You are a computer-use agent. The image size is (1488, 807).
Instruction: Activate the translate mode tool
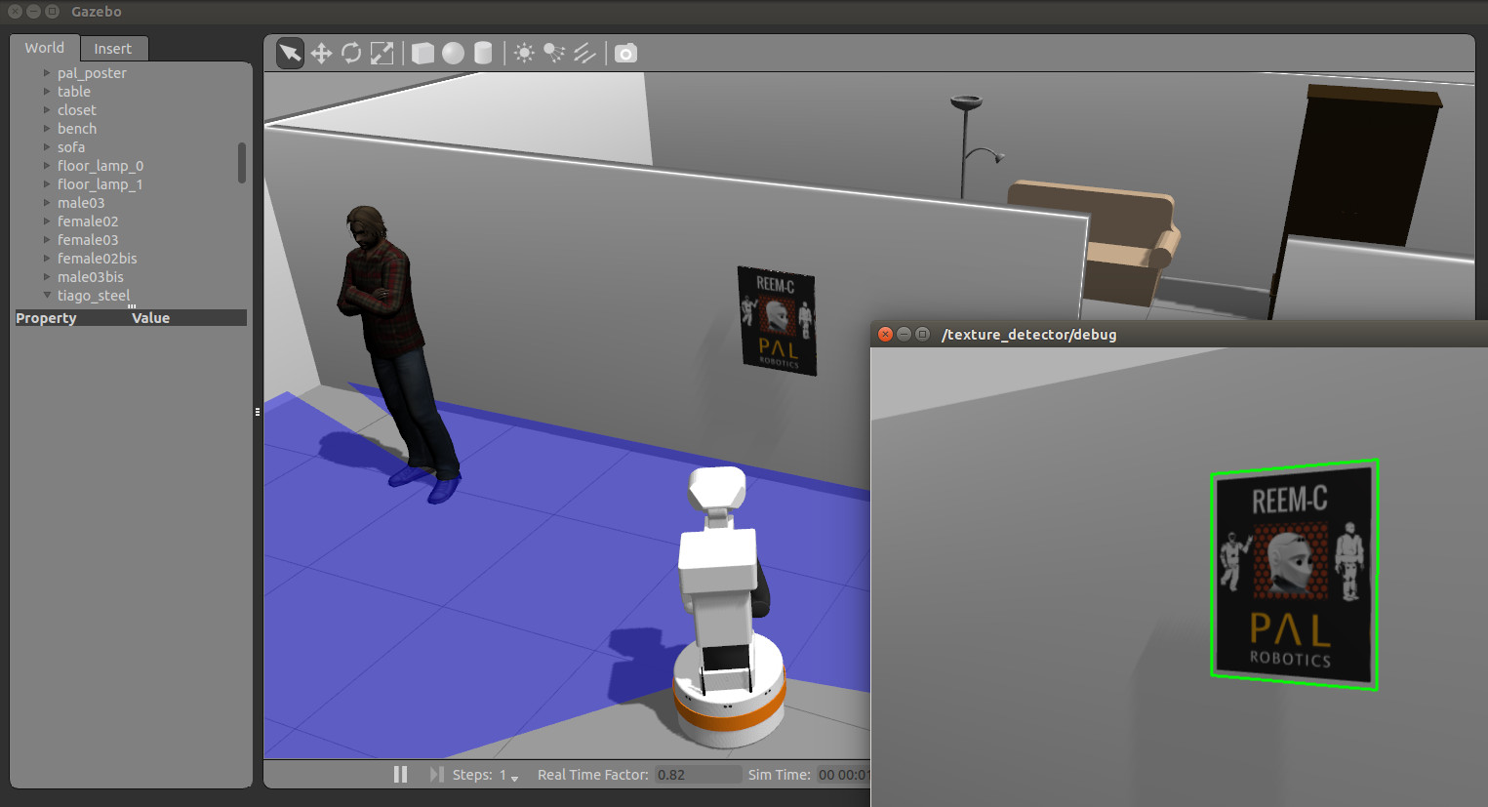click(321, 53)
